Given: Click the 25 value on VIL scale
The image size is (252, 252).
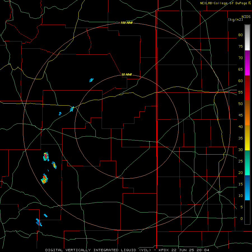Looking at the screenshot, I should (241, 161).
